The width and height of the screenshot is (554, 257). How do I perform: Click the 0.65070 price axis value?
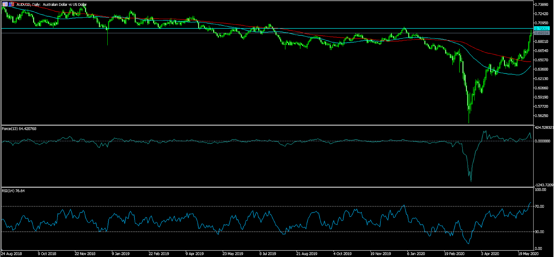[x=542, y=60]
